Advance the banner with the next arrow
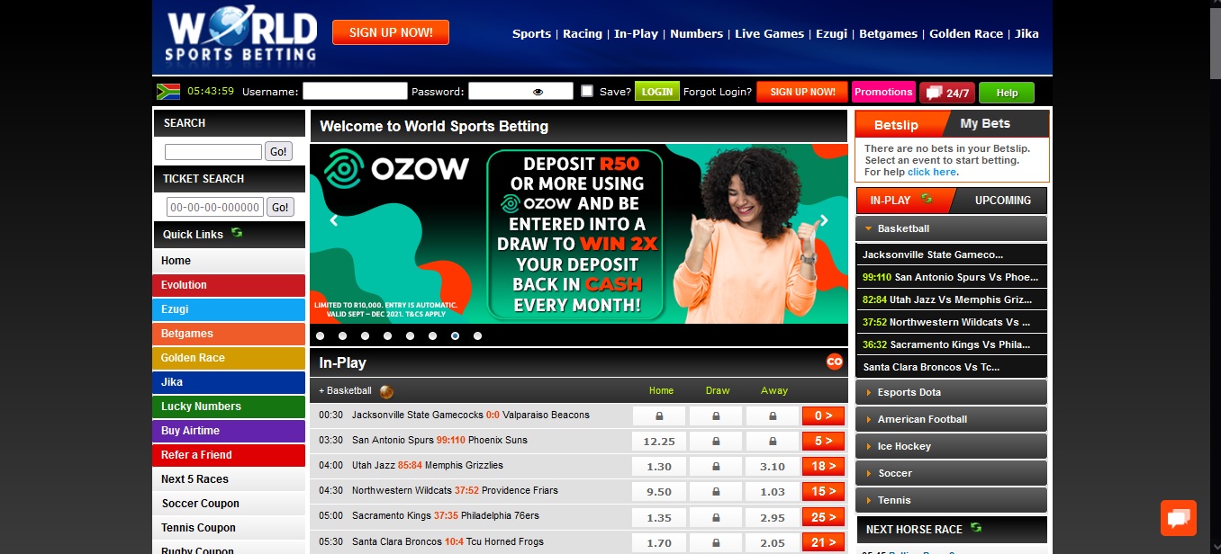Viewport: 1221px width, 554px height. (824, 220)
